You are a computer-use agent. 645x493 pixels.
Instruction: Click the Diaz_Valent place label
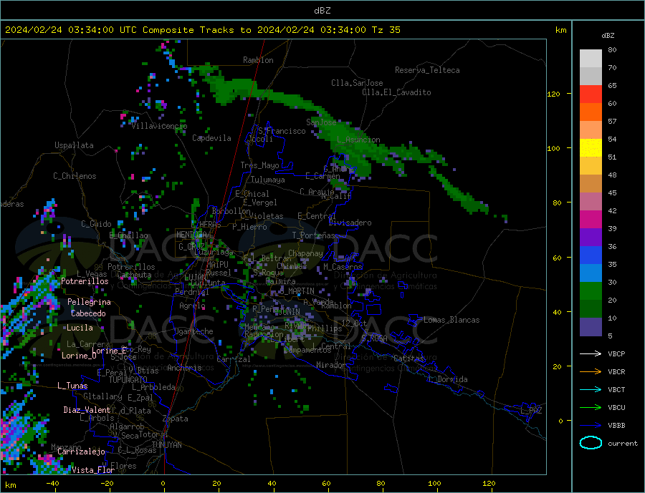pos(87,410)
